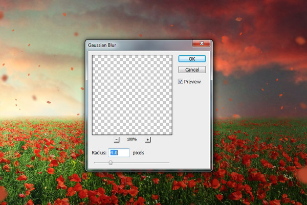Click the minus zoom-out button under preview
This screenshot has height=205, width=307.
pos(117,140)
